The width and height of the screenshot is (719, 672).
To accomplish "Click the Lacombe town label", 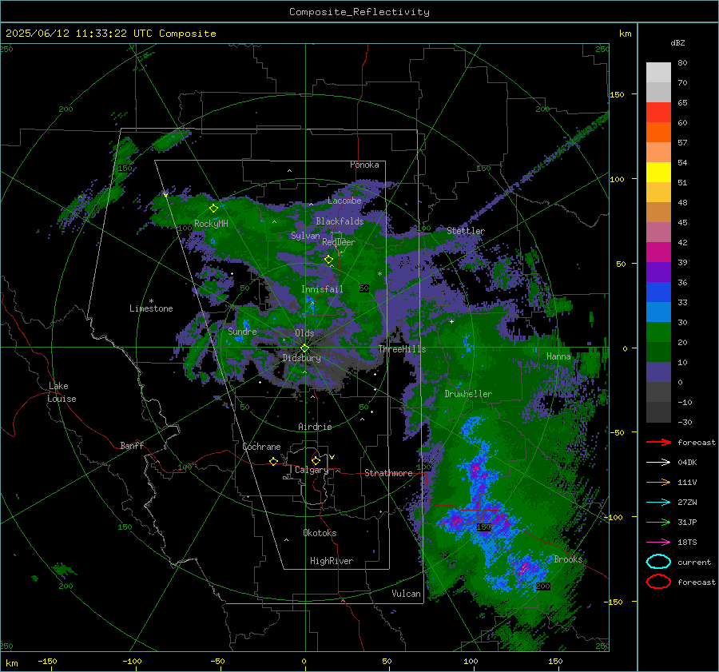I will [344, 201].
